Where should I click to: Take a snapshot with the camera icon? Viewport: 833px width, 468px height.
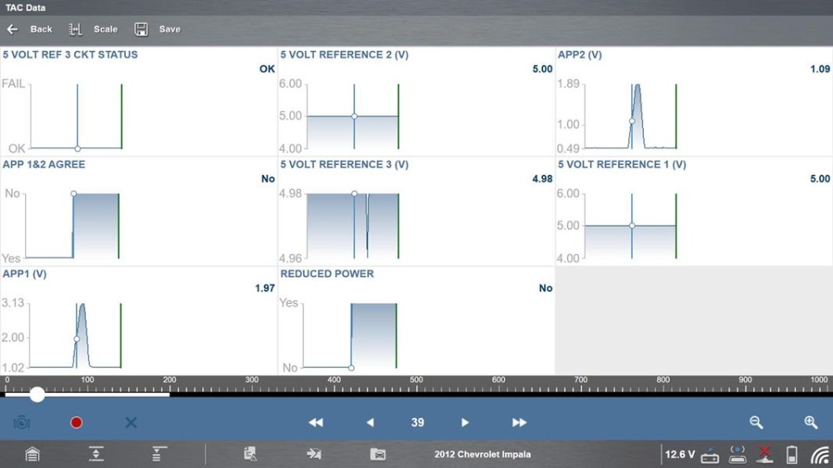[22, 422]
